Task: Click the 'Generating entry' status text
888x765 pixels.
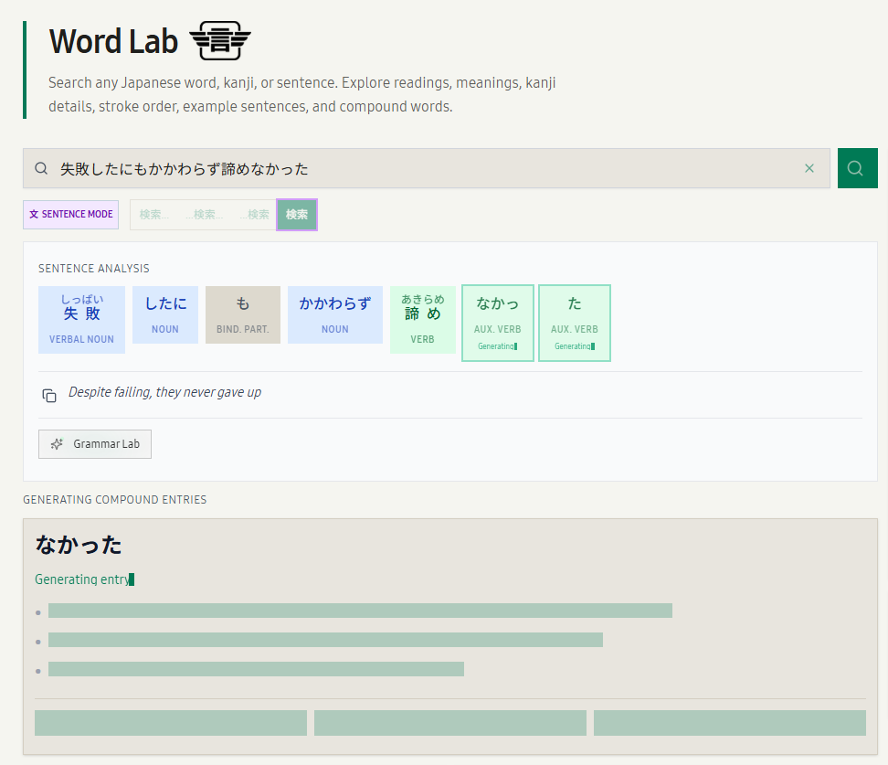Action: (x=83, y=579)
